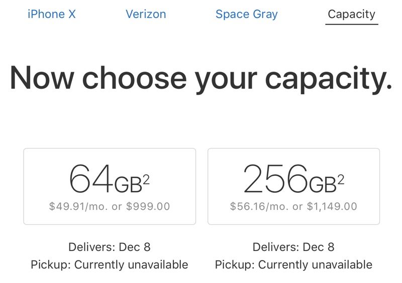Choose the 256GB capacity option card

click(x=293, y=186)
